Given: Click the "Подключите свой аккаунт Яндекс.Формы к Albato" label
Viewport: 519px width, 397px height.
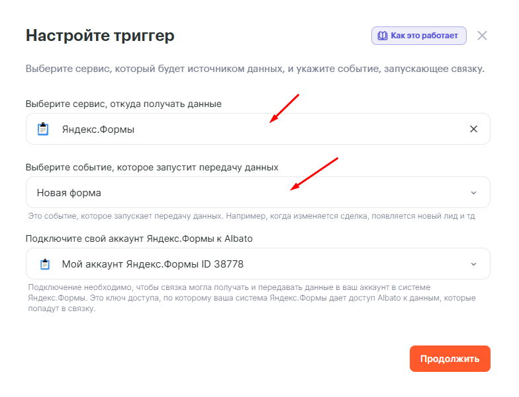Looking at the screenshot, I should (x=139, y=238).
